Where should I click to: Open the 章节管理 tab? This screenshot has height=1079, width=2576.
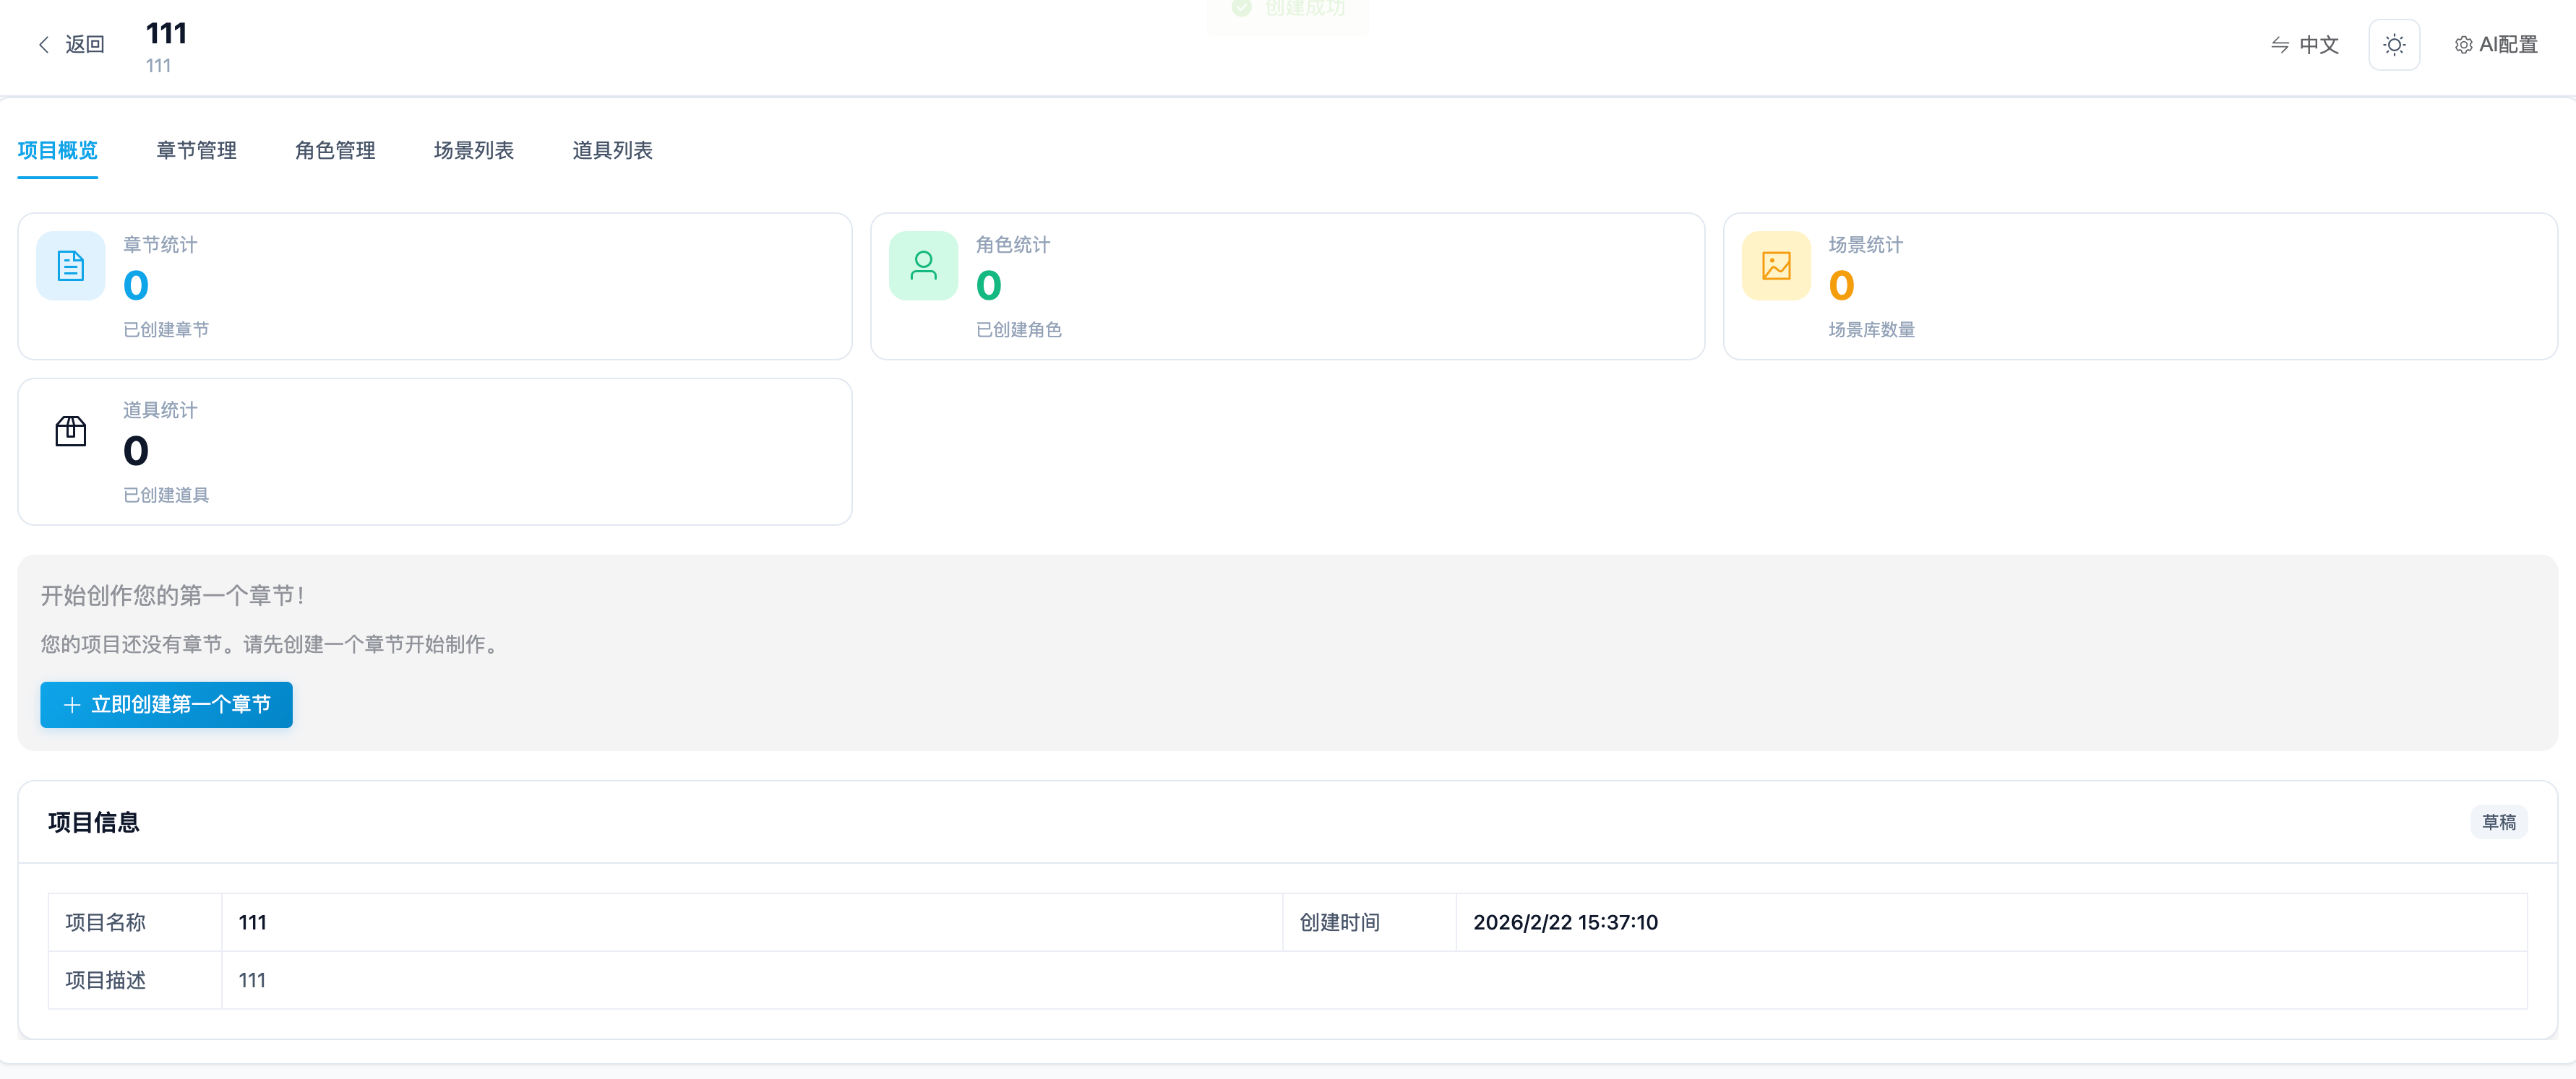(196, 150)
